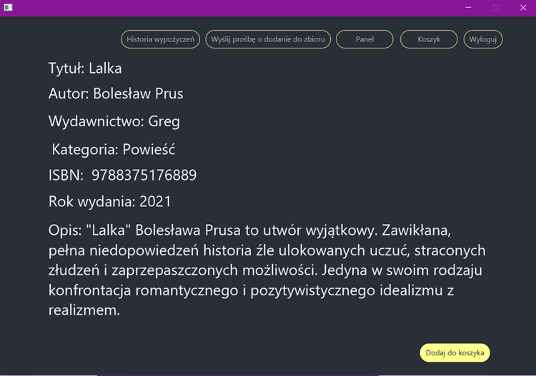The width and height of the screenshot is (536, 376).
Task: Close the book details window
Action: click(x=523, y=8)
